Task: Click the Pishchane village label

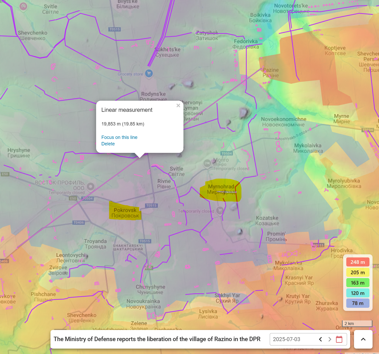Action: tap(43, 297)
